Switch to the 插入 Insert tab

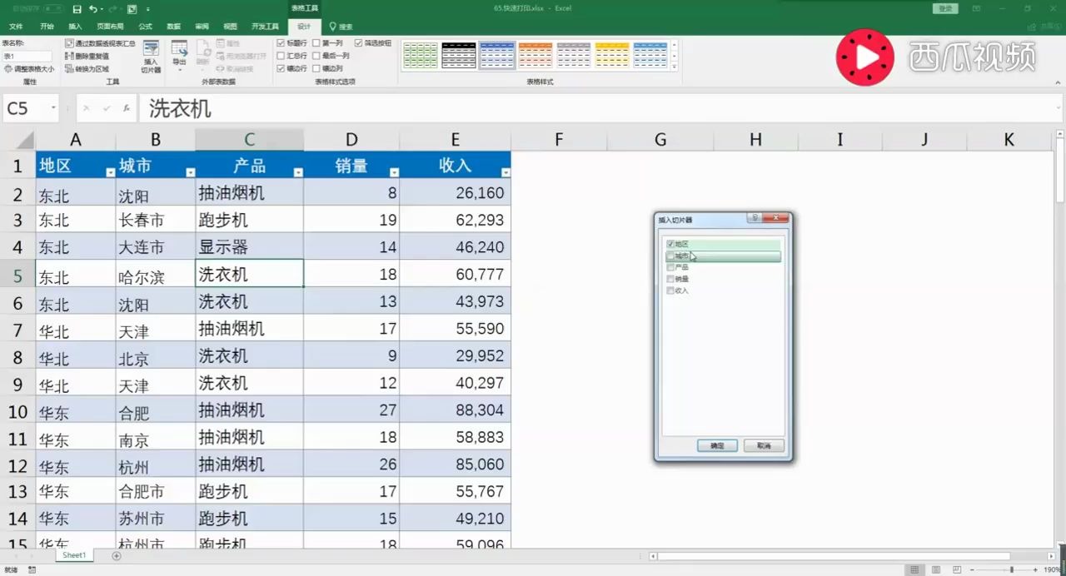tap(75, 27)
